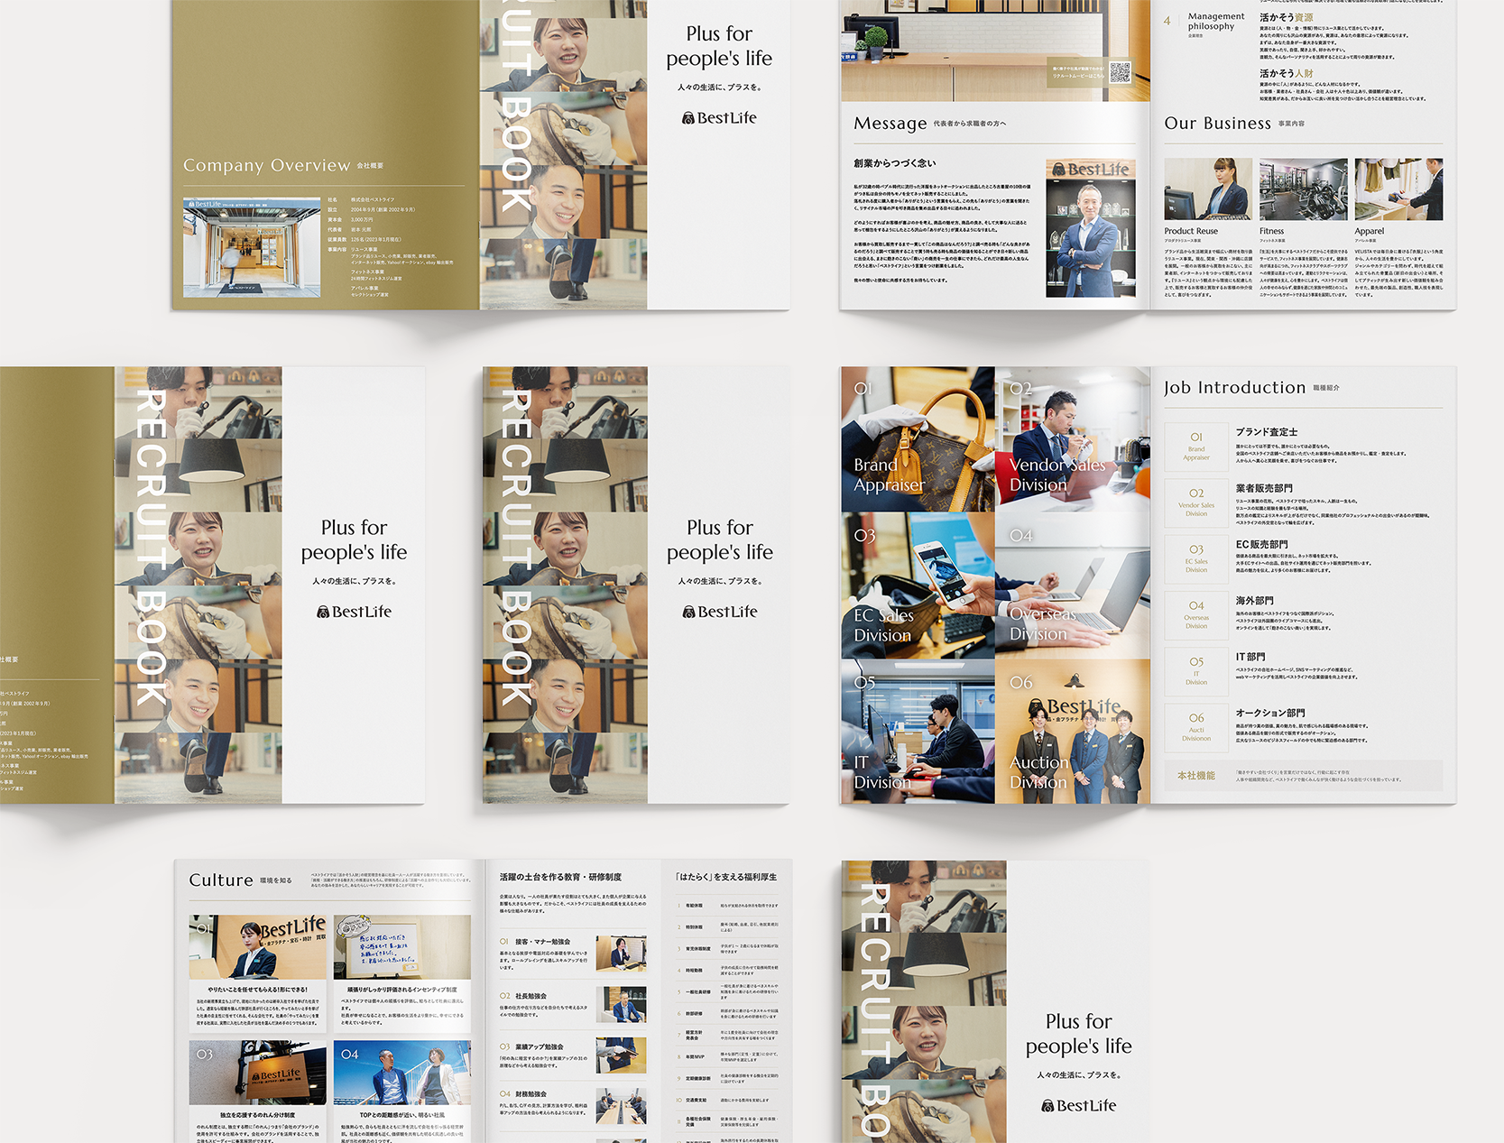This screenshot has height=1143, width=1504.
Task: Open the 03 EC Sales Division photo tile
Action: 918,585
